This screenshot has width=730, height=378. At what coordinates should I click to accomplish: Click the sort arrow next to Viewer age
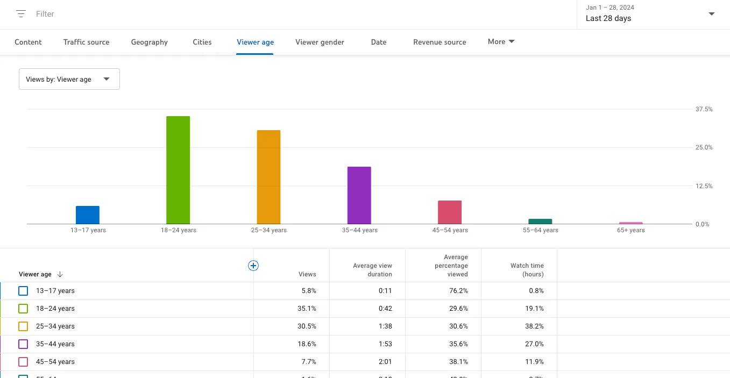pos(60,274)
